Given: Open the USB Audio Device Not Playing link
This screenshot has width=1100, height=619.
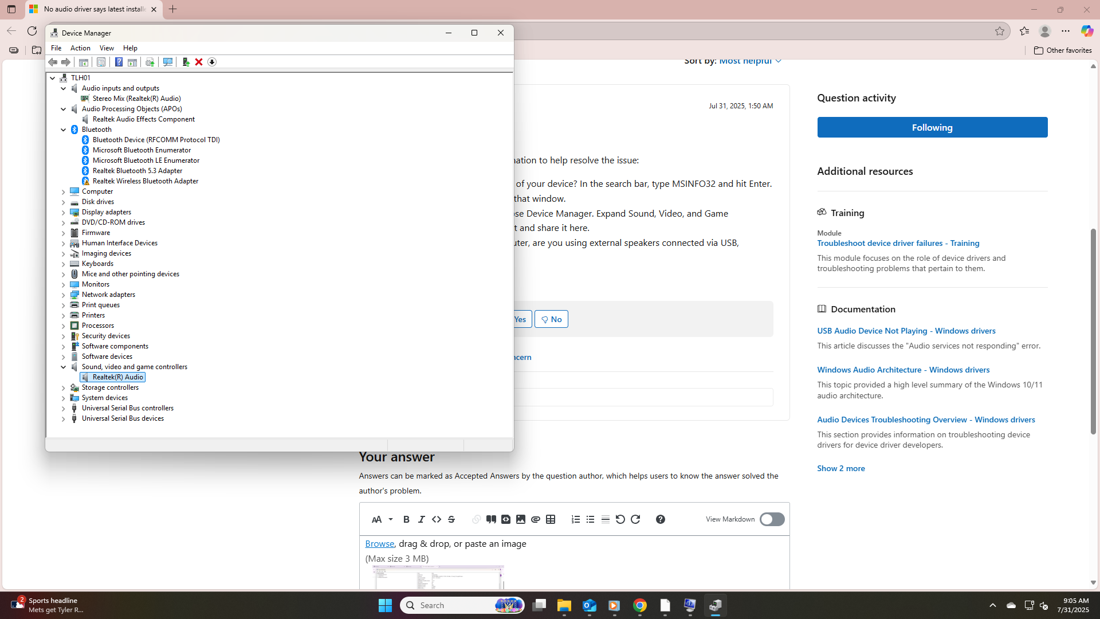Looking at the screenshot, I should [x=906, y=331].
